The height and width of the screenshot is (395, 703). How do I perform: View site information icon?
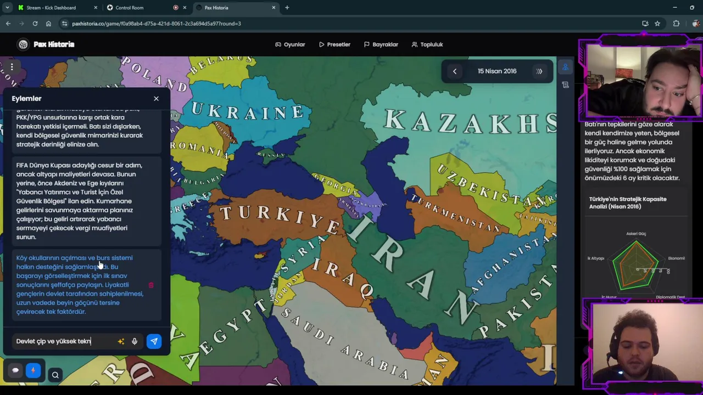pyautogui.click(x=65, y=24)
